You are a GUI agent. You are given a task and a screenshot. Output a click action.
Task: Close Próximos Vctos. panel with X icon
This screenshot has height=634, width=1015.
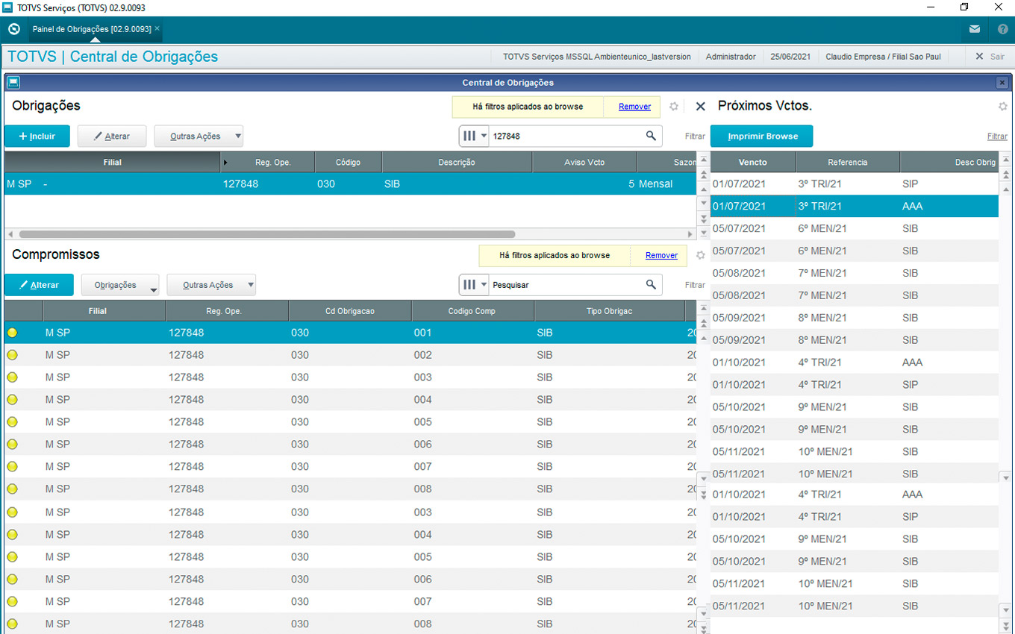click(x=700, y=107)
